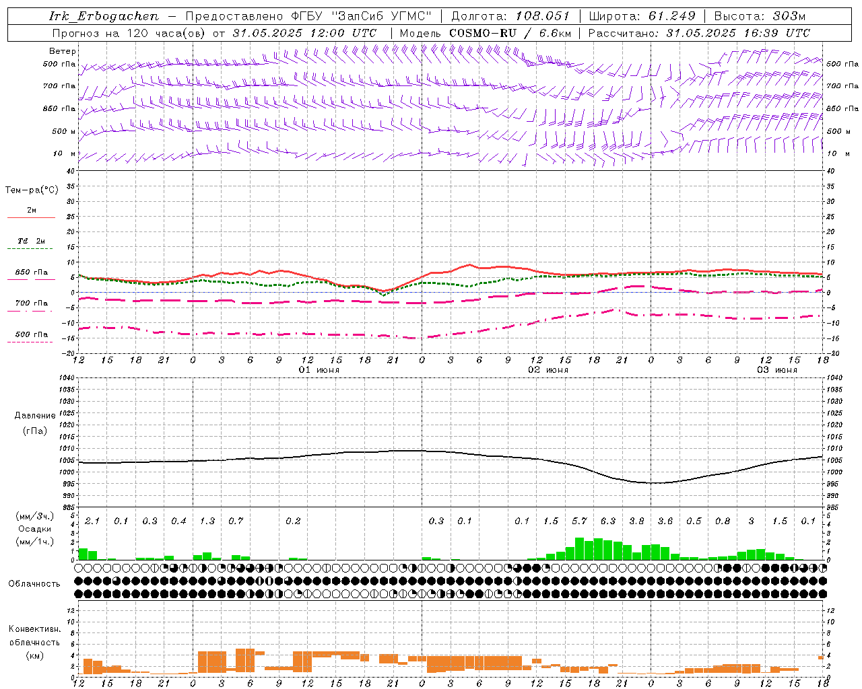This screenshot has height=689, width=862.
Task: Select the provider text ФГБУ "ЗапСиб УГМС"
Action: pyautogui.click(x=361, y=16)
